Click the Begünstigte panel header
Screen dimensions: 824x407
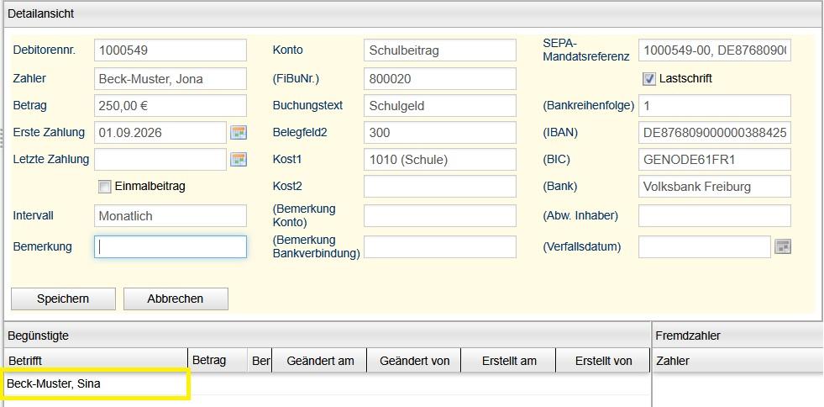(328, 336)
